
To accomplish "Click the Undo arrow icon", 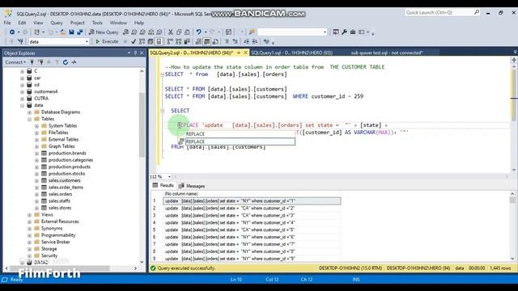I will [x=198, y=32].
